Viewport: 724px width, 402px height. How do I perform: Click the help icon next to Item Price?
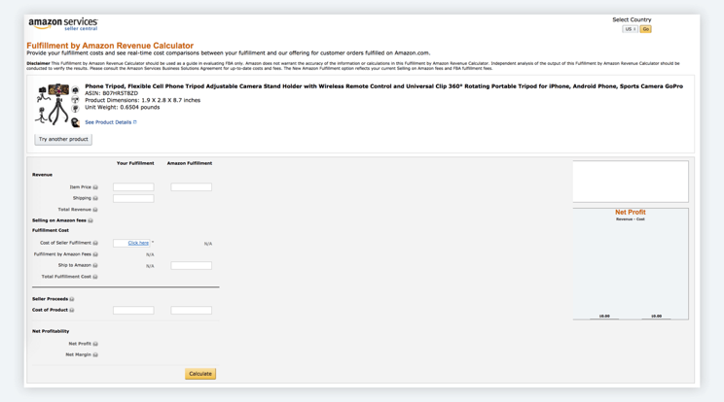[95, 187]
